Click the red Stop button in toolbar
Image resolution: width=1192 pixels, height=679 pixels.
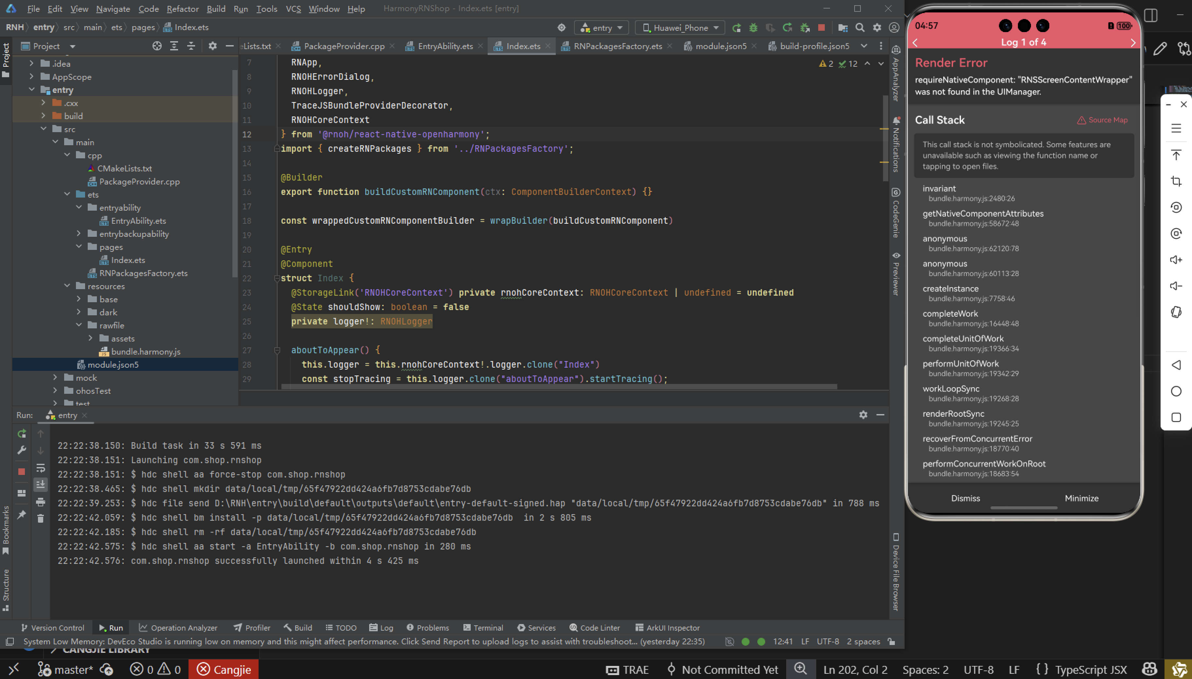[x=822, y=28]
